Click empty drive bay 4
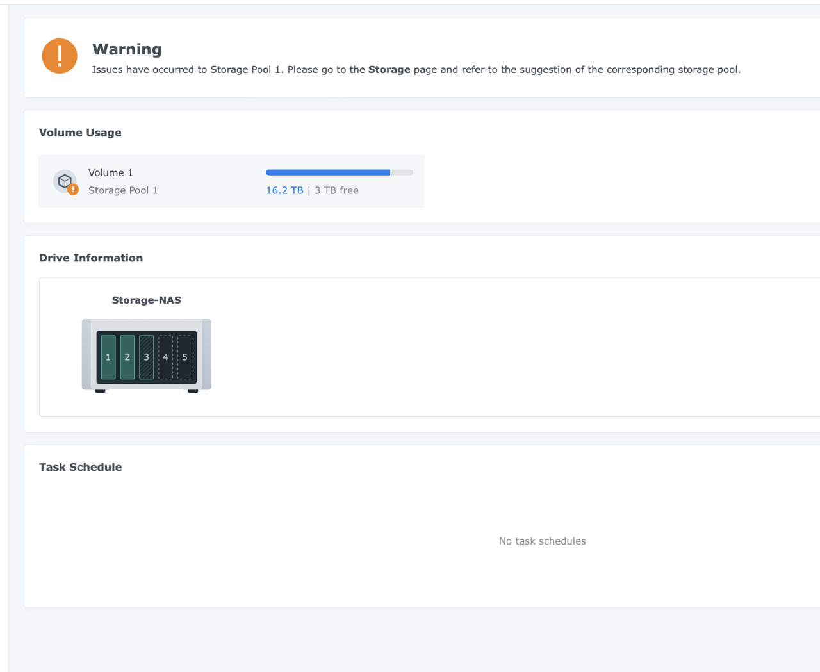 [x=165, y=356]
